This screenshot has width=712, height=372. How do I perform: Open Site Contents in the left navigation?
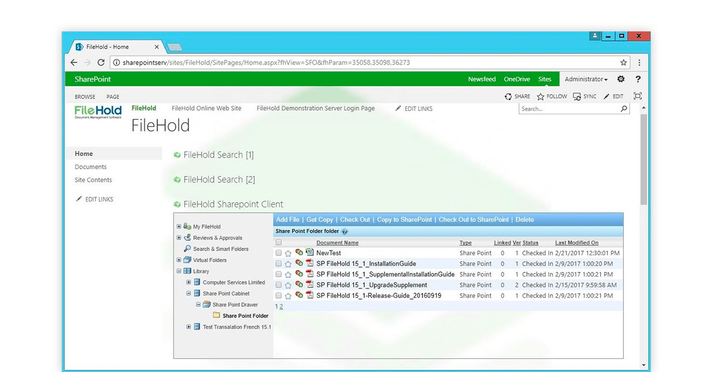(x=93, y=180)
